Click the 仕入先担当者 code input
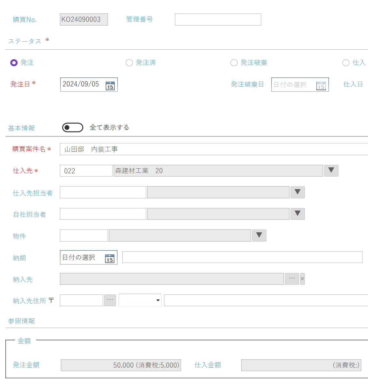This screenshot has height=391, width=368. tap(103, 192)
